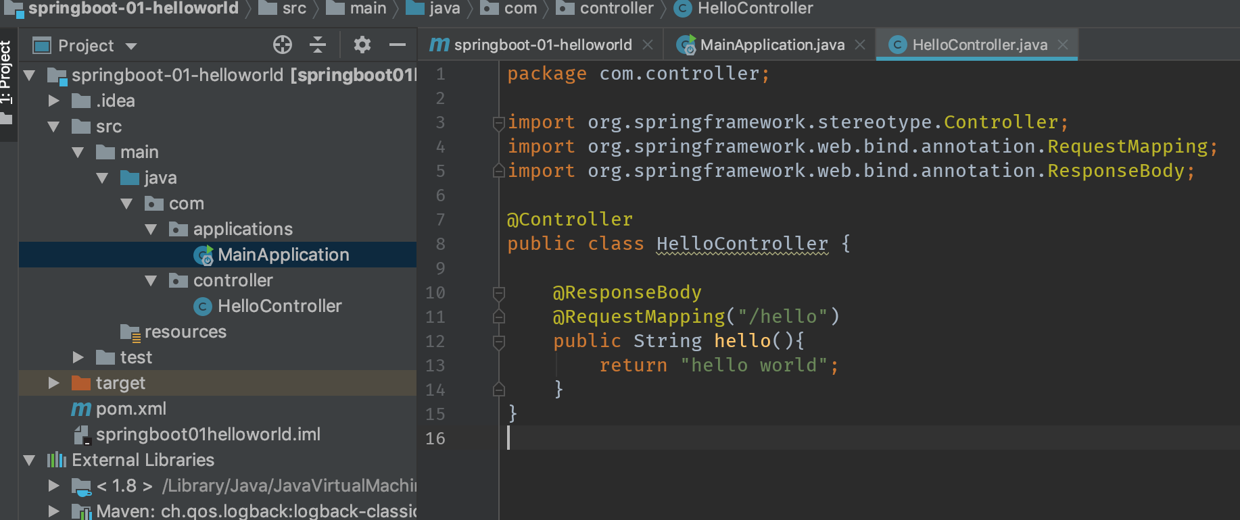Click the collapse all icon in Project panel
The width and height of the screenshot is (1240, 520).
[x=318, y=45]
